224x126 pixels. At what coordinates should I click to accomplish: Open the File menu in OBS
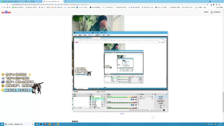tap(75, 35)
